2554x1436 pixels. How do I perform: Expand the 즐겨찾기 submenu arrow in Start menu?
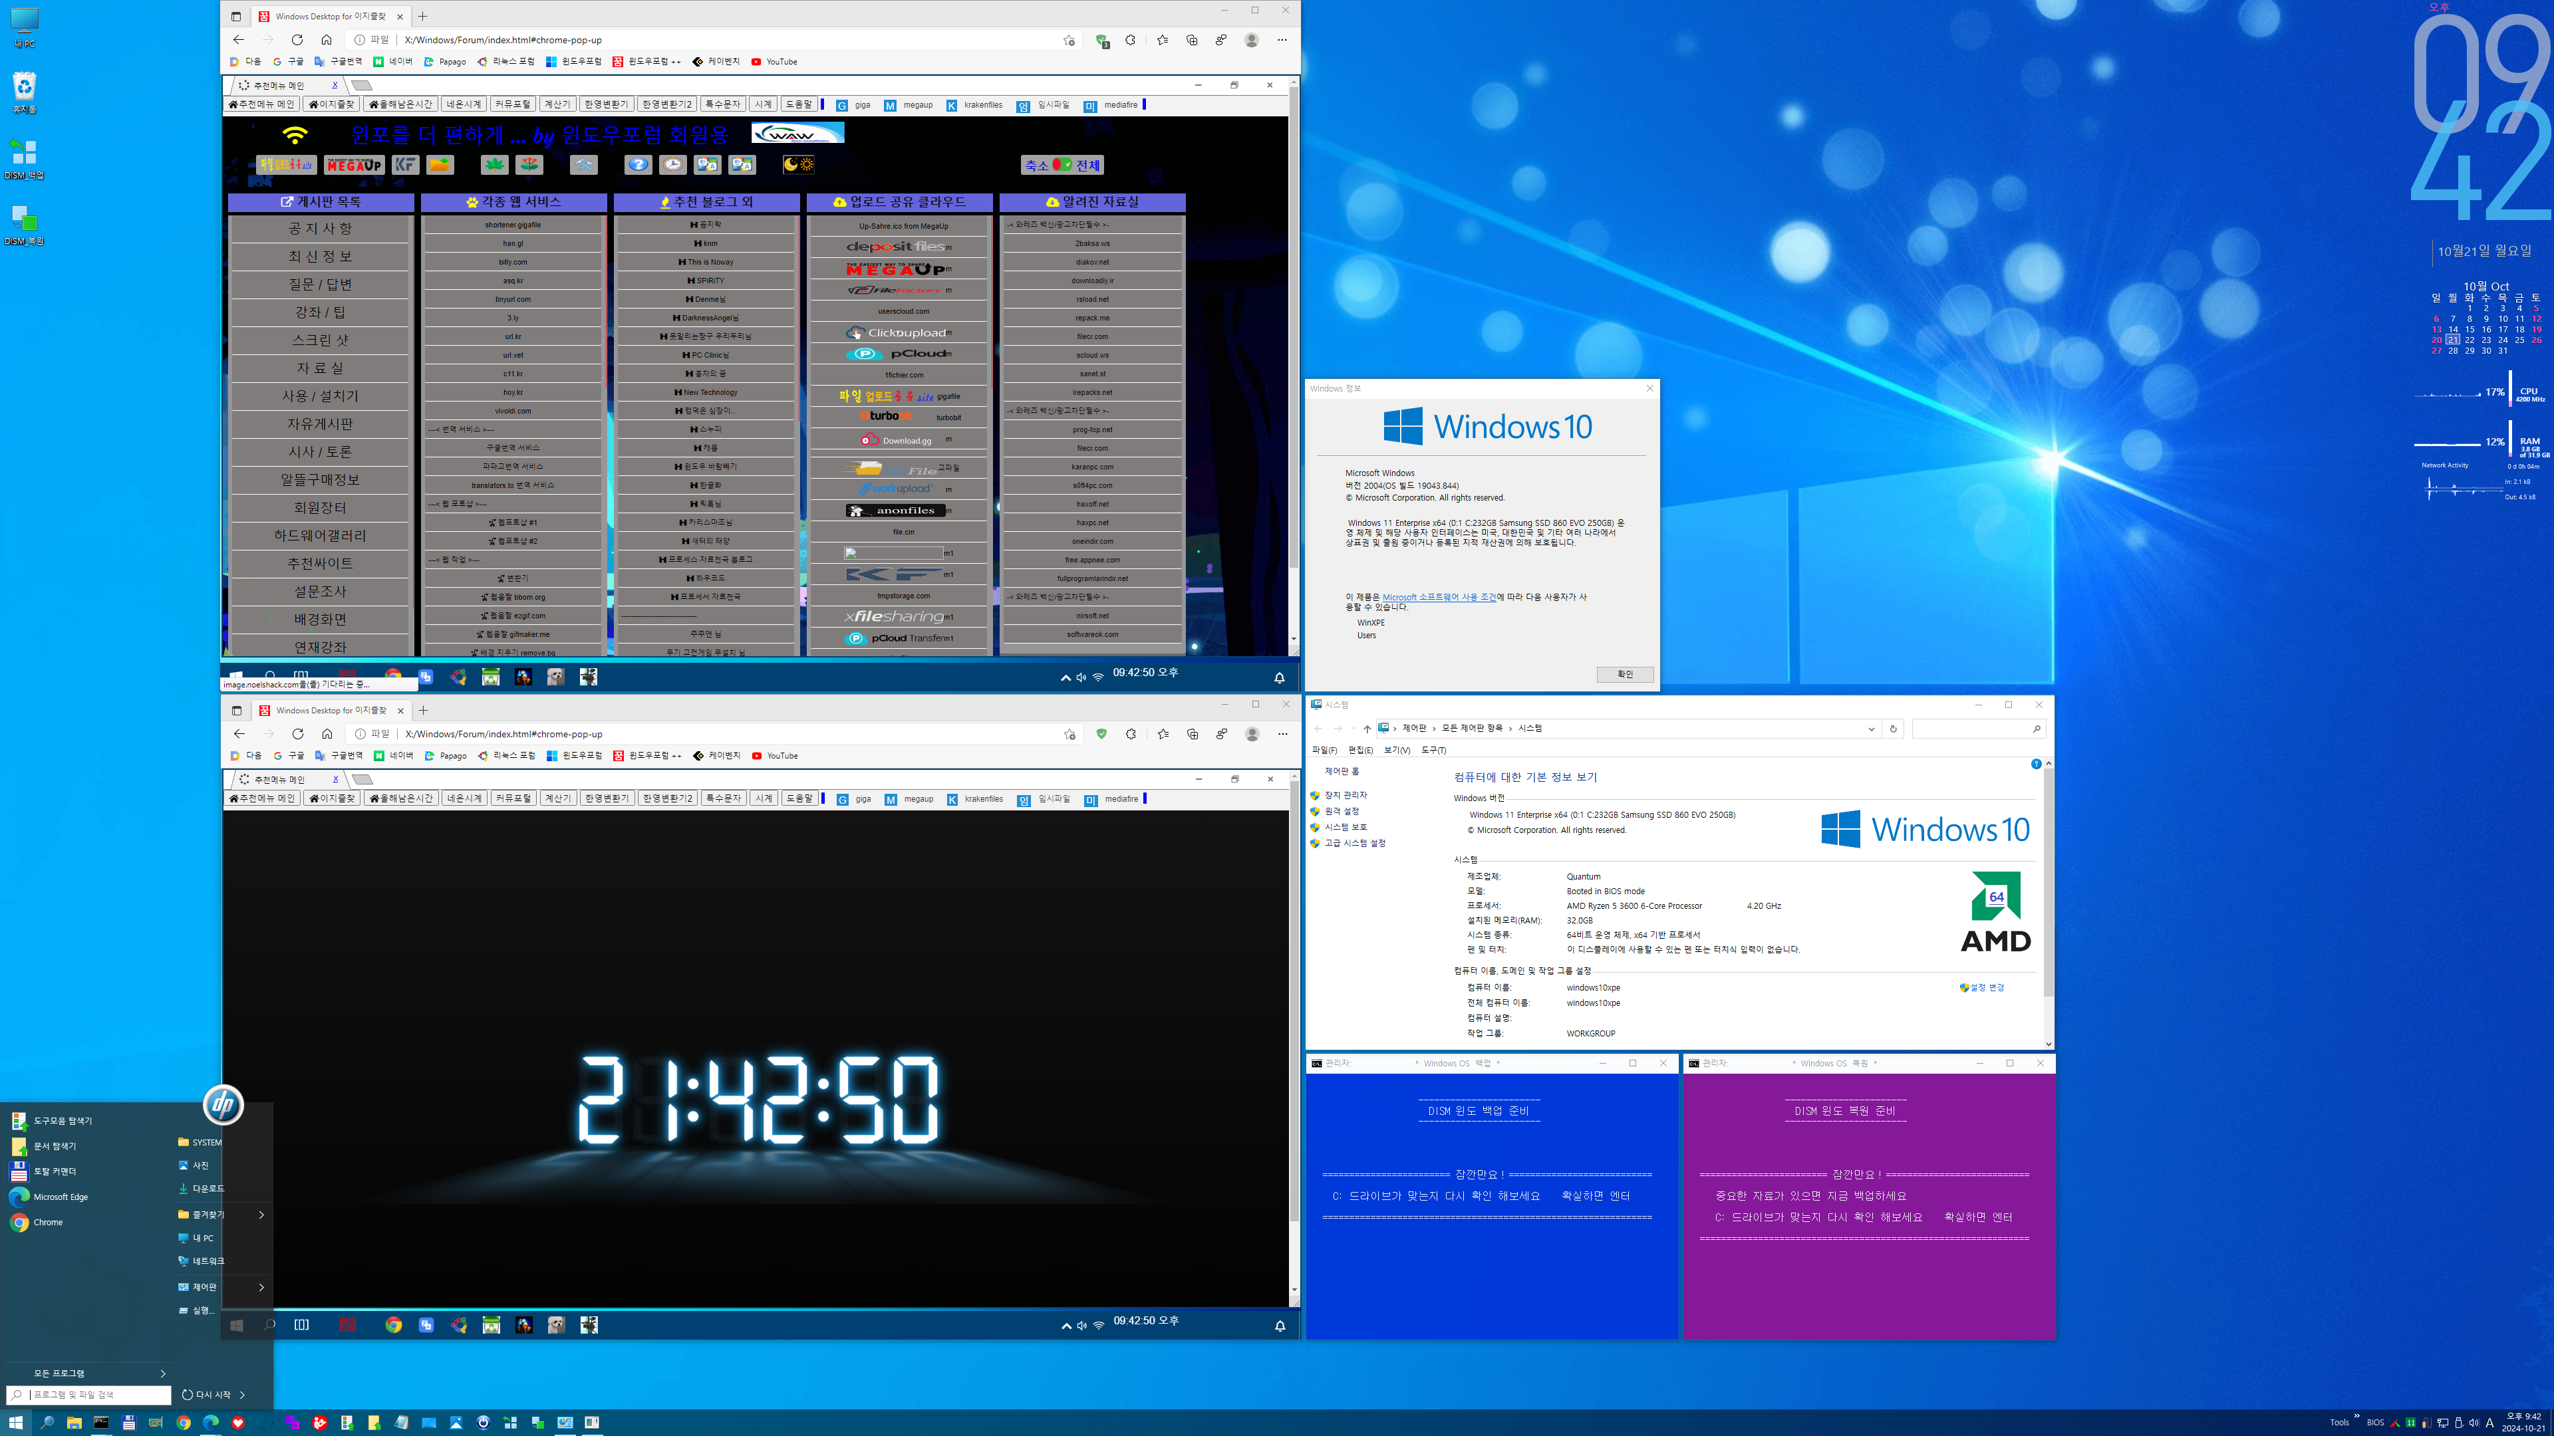point(262,1215)
